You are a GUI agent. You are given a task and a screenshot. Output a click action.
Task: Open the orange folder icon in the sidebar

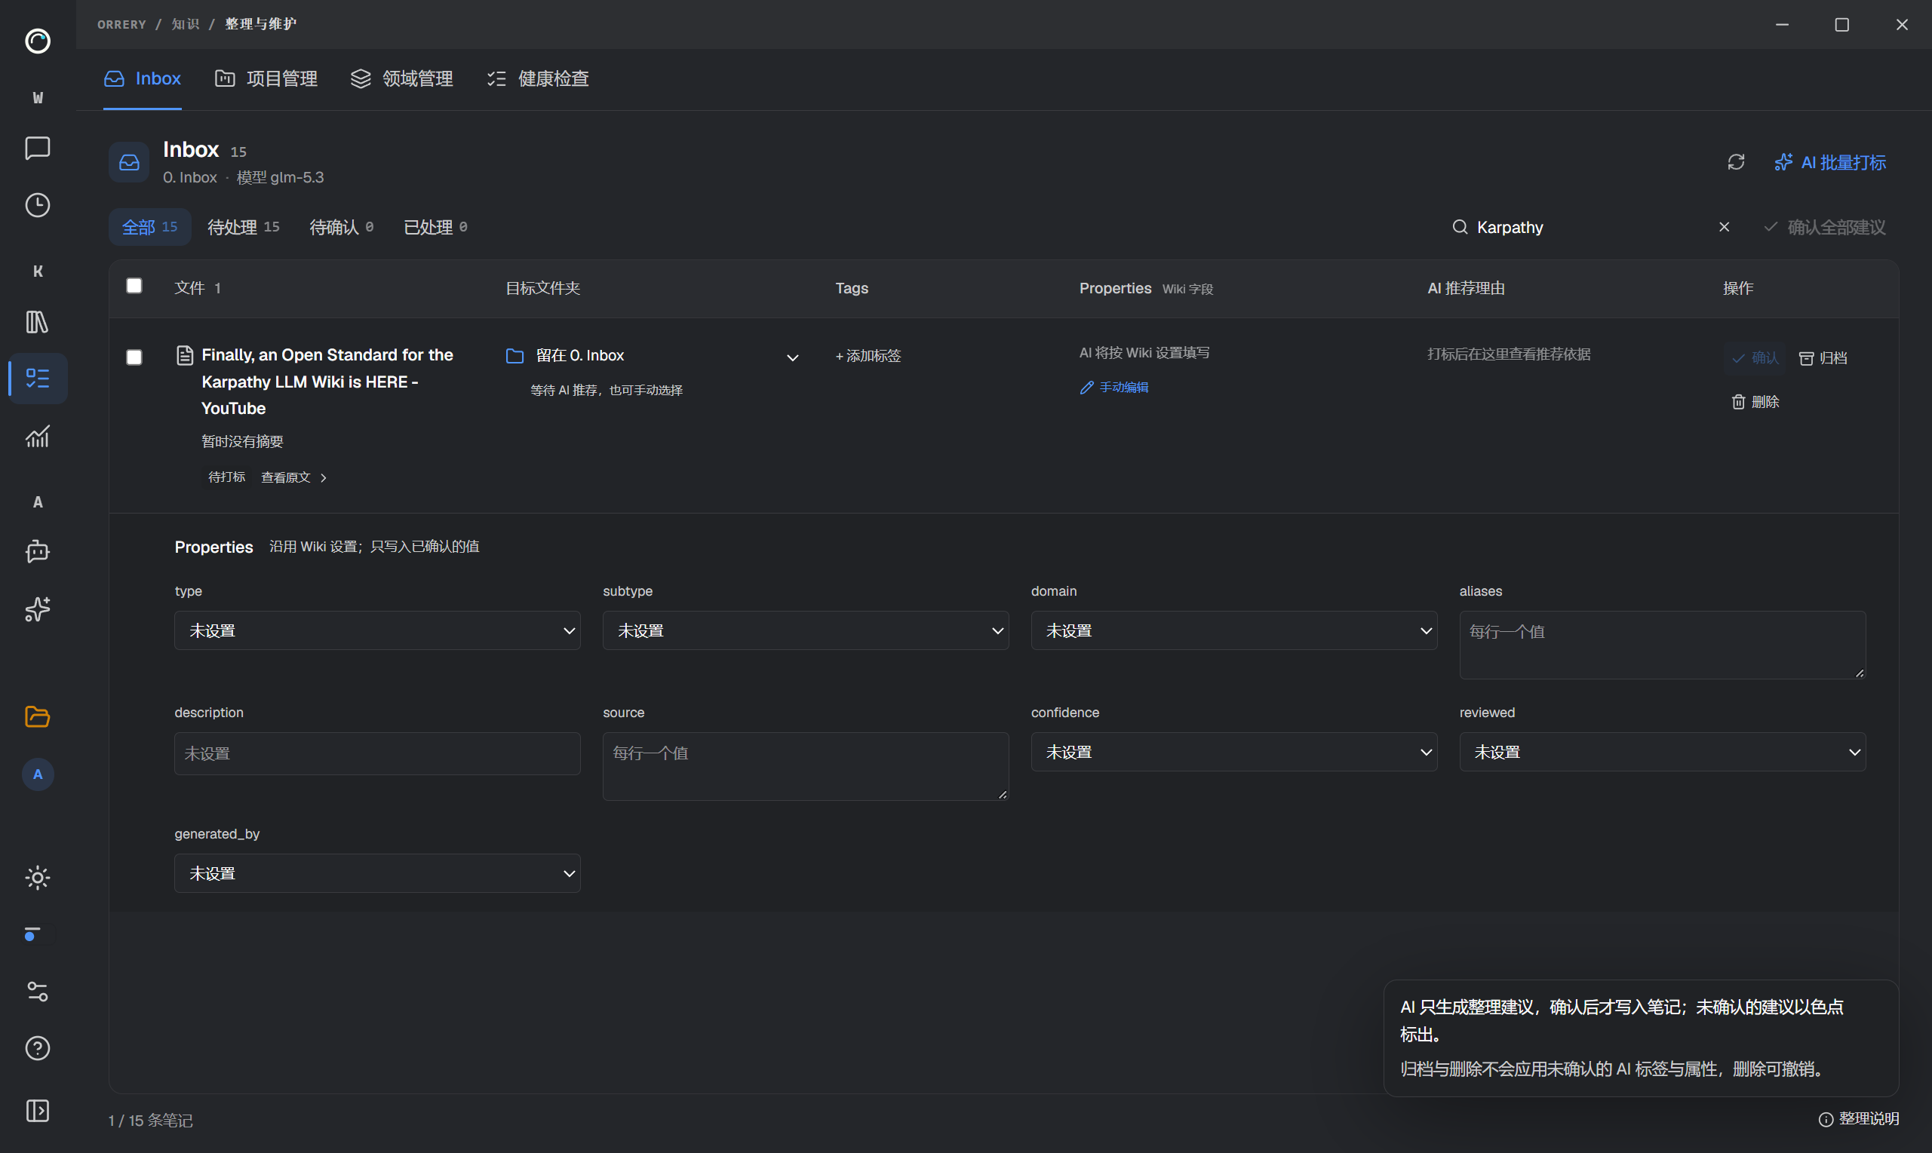coord(37,716)
